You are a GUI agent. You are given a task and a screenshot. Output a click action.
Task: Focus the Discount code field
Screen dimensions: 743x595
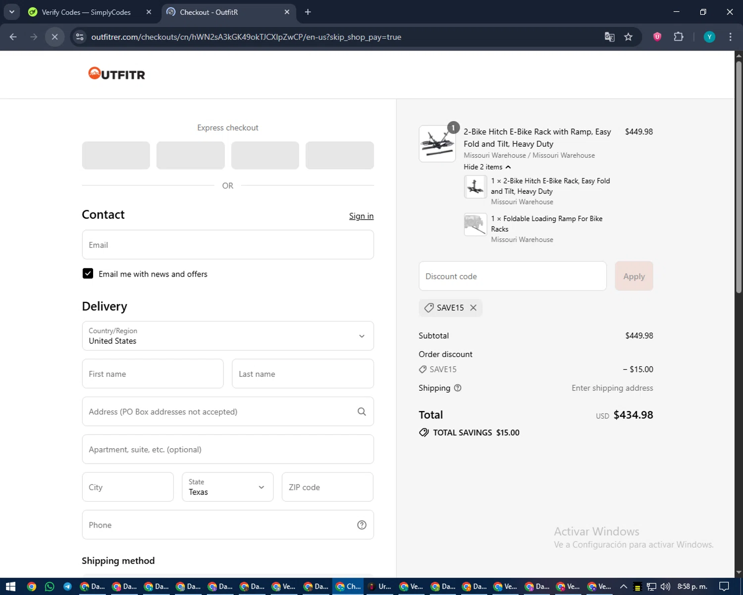pyautogui.click(x=513, y=276)
